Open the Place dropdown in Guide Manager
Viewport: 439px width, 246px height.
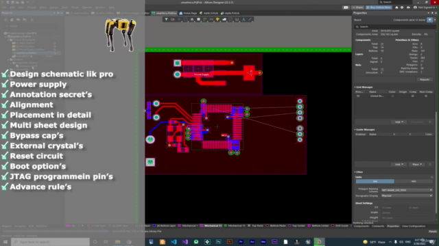[417, 164]
